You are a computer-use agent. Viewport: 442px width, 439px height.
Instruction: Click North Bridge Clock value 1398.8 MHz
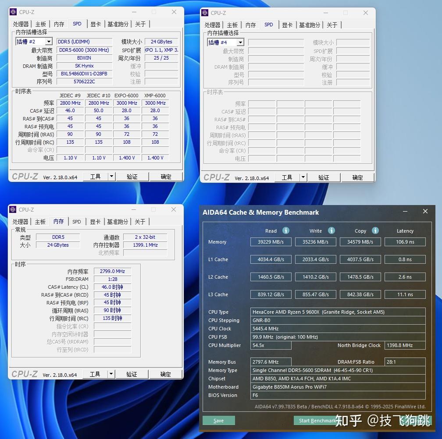pos(405,345)
